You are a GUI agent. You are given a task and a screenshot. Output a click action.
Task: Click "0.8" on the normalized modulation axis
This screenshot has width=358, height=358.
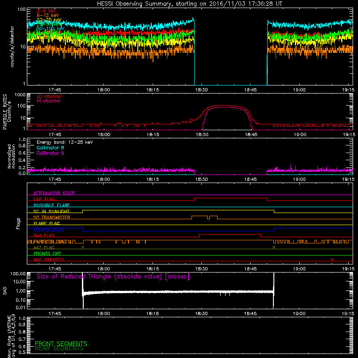click(22, 146)
